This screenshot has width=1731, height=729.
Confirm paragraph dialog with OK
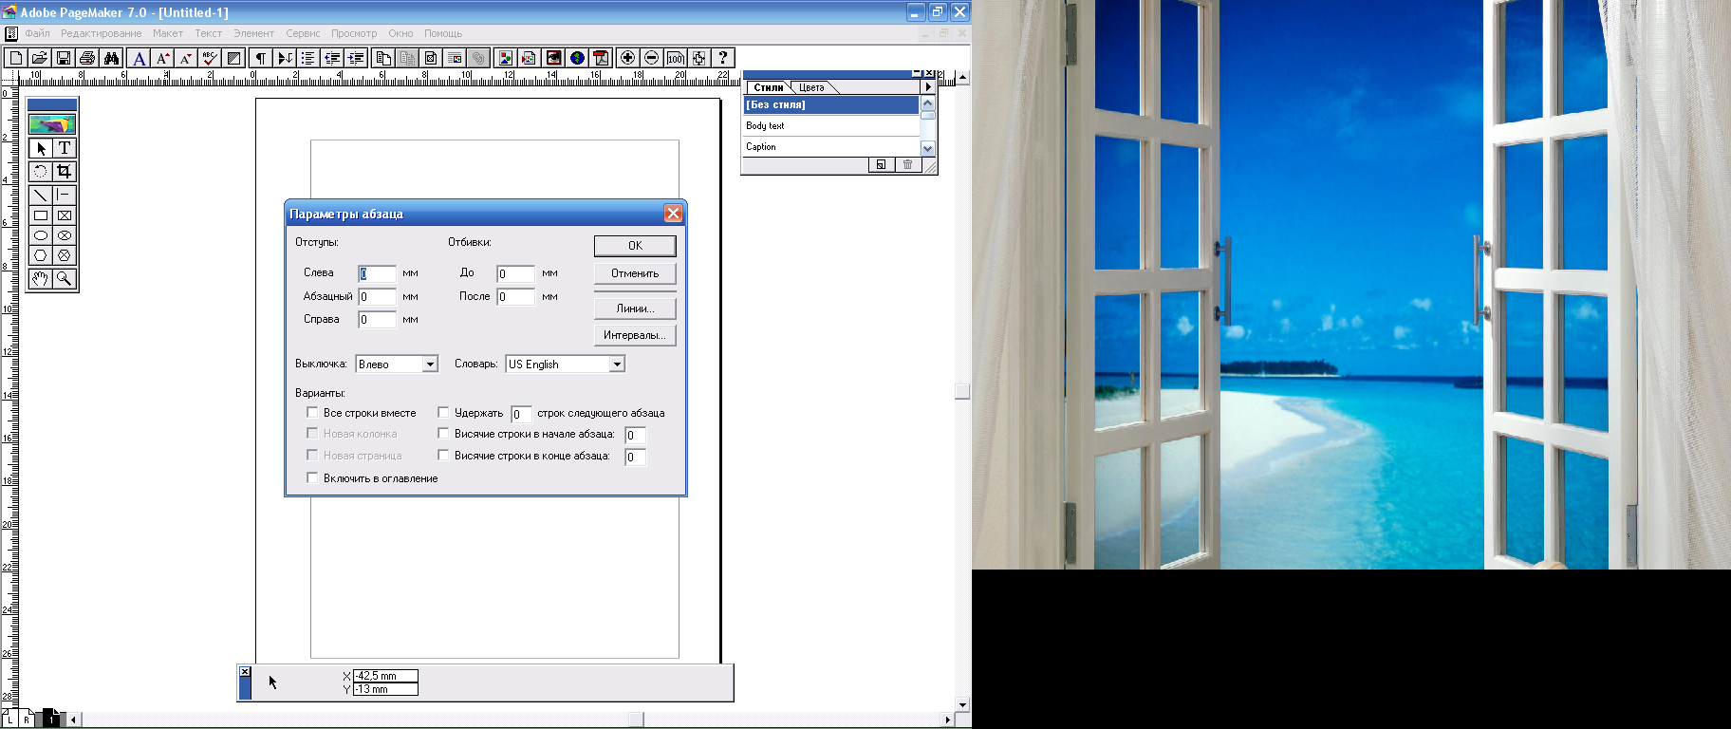click(x=635, y=246)
